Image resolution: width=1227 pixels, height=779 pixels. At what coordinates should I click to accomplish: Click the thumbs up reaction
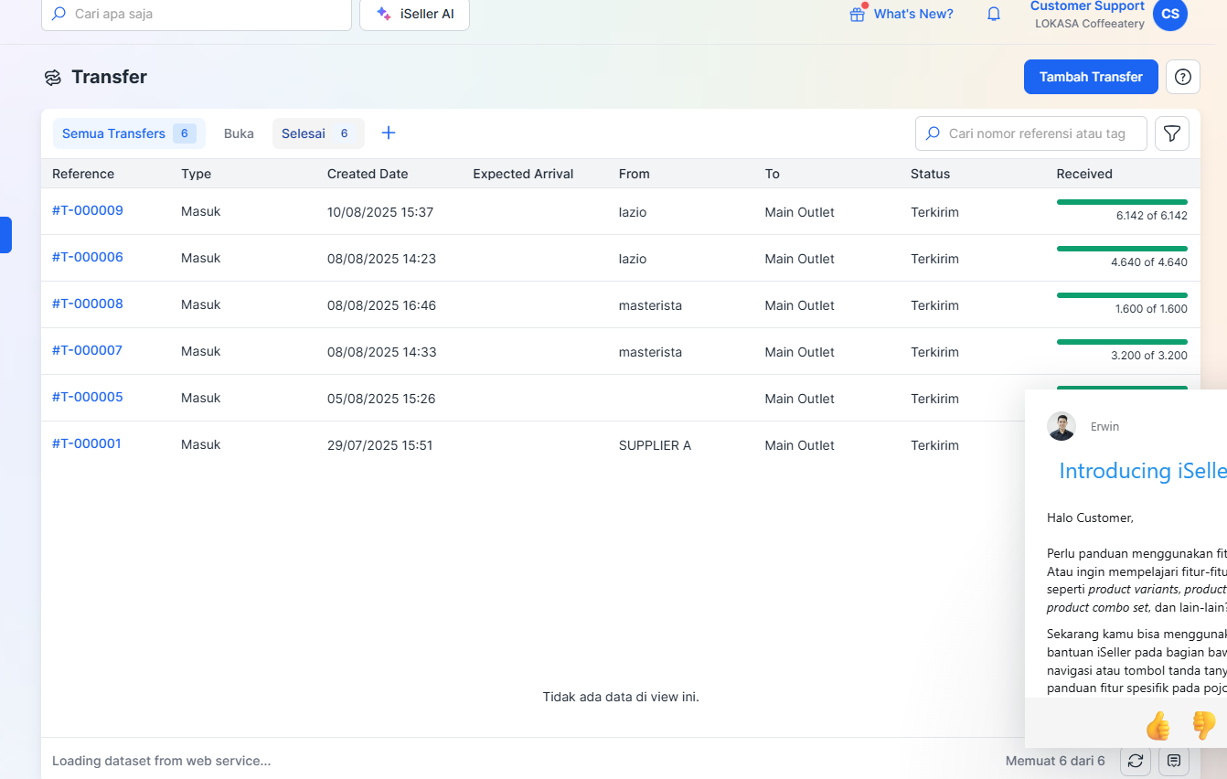tap(1158, 726)
